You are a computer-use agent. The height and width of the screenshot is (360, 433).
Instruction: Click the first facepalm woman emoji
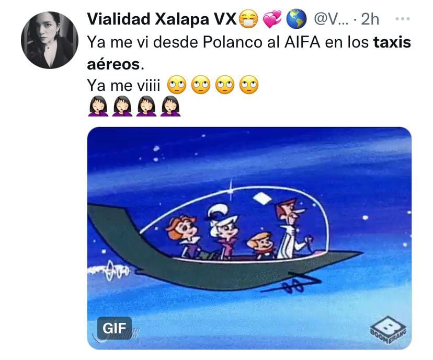tap(98, 106)
